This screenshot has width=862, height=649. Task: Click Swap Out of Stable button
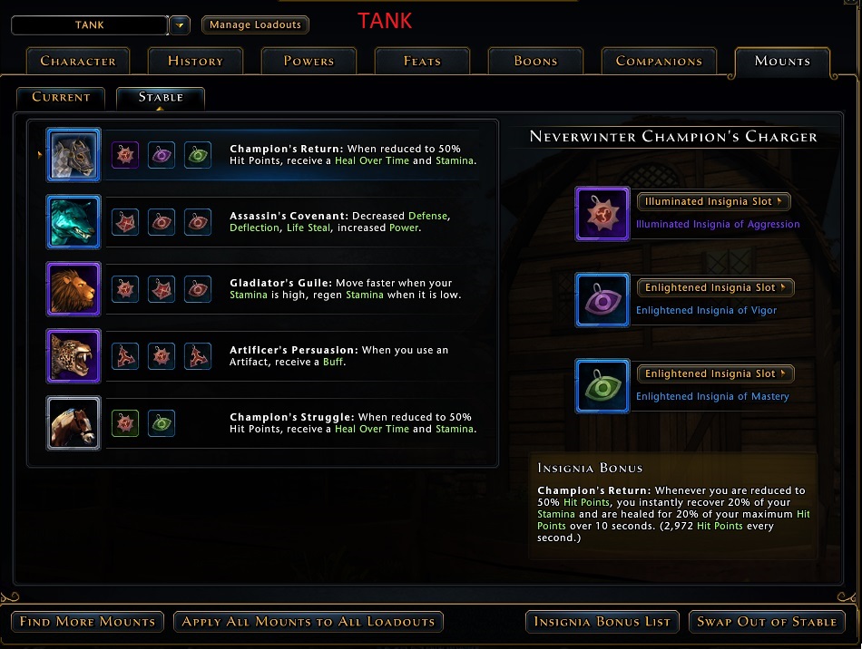point(767,622)
